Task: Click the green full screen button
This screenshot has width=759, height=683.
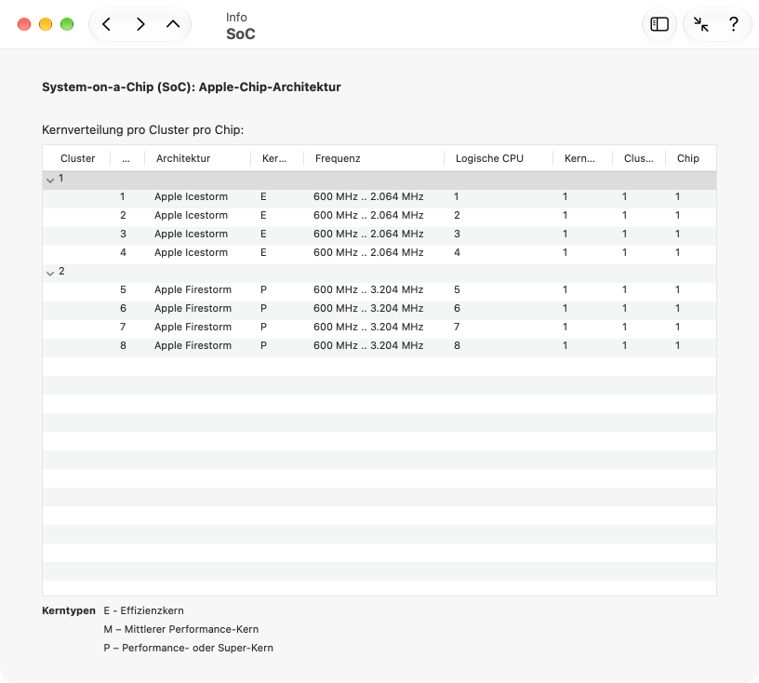Action: [x=67, y=24]
